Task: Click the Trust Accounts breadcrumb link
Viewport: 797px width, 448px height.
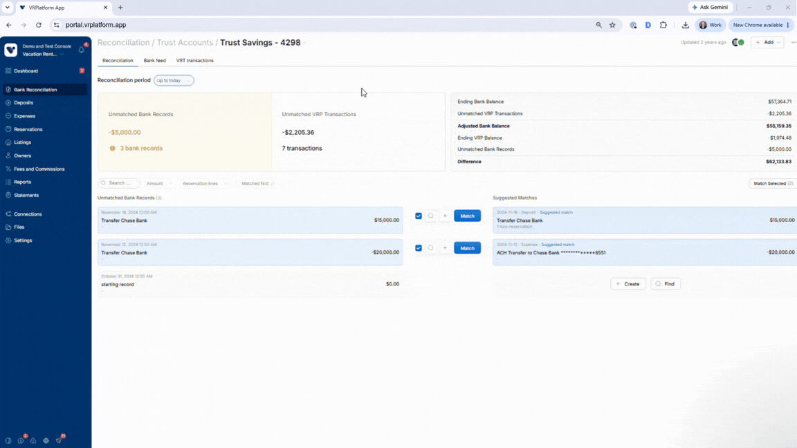Action: point(185,43)
